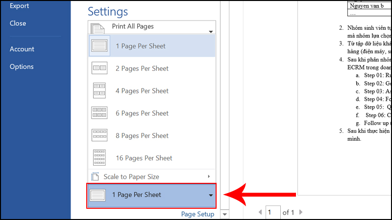392x220 pixels.
Task: Go to the next preview page arrow
Action: [x=301, y=212]
